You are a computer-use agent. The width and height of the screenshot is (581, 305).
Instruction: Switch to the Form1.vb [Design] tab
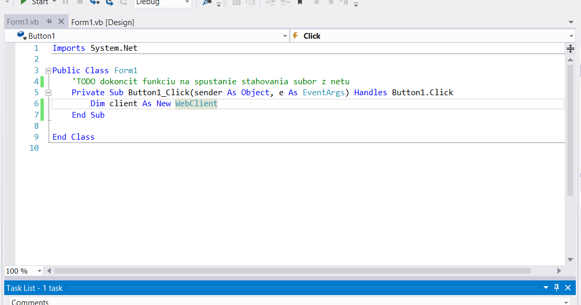pos(103,22)
